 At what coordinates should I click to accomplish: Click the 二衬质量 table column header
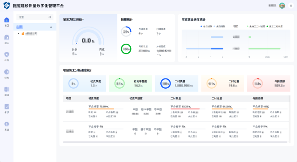click(176, 99)
